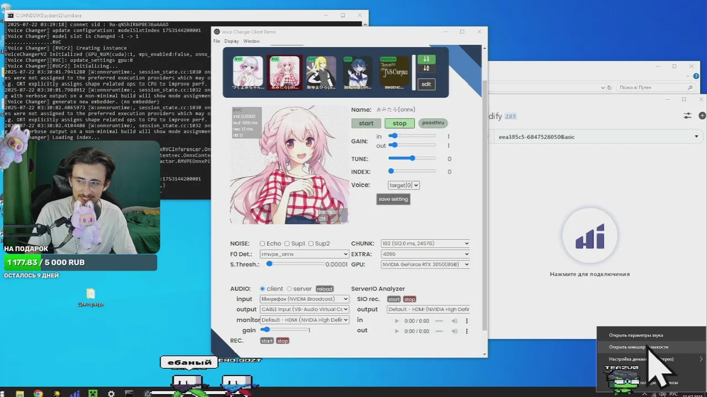Toggle the passthru button
This screenshot has width=707, height=397.
[433, 123]
